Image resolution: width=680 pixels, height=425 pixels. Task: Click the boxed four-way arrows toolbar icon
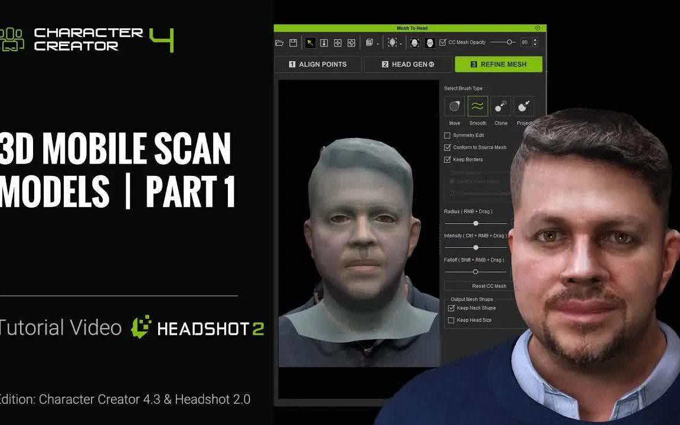tap(338, 42)
